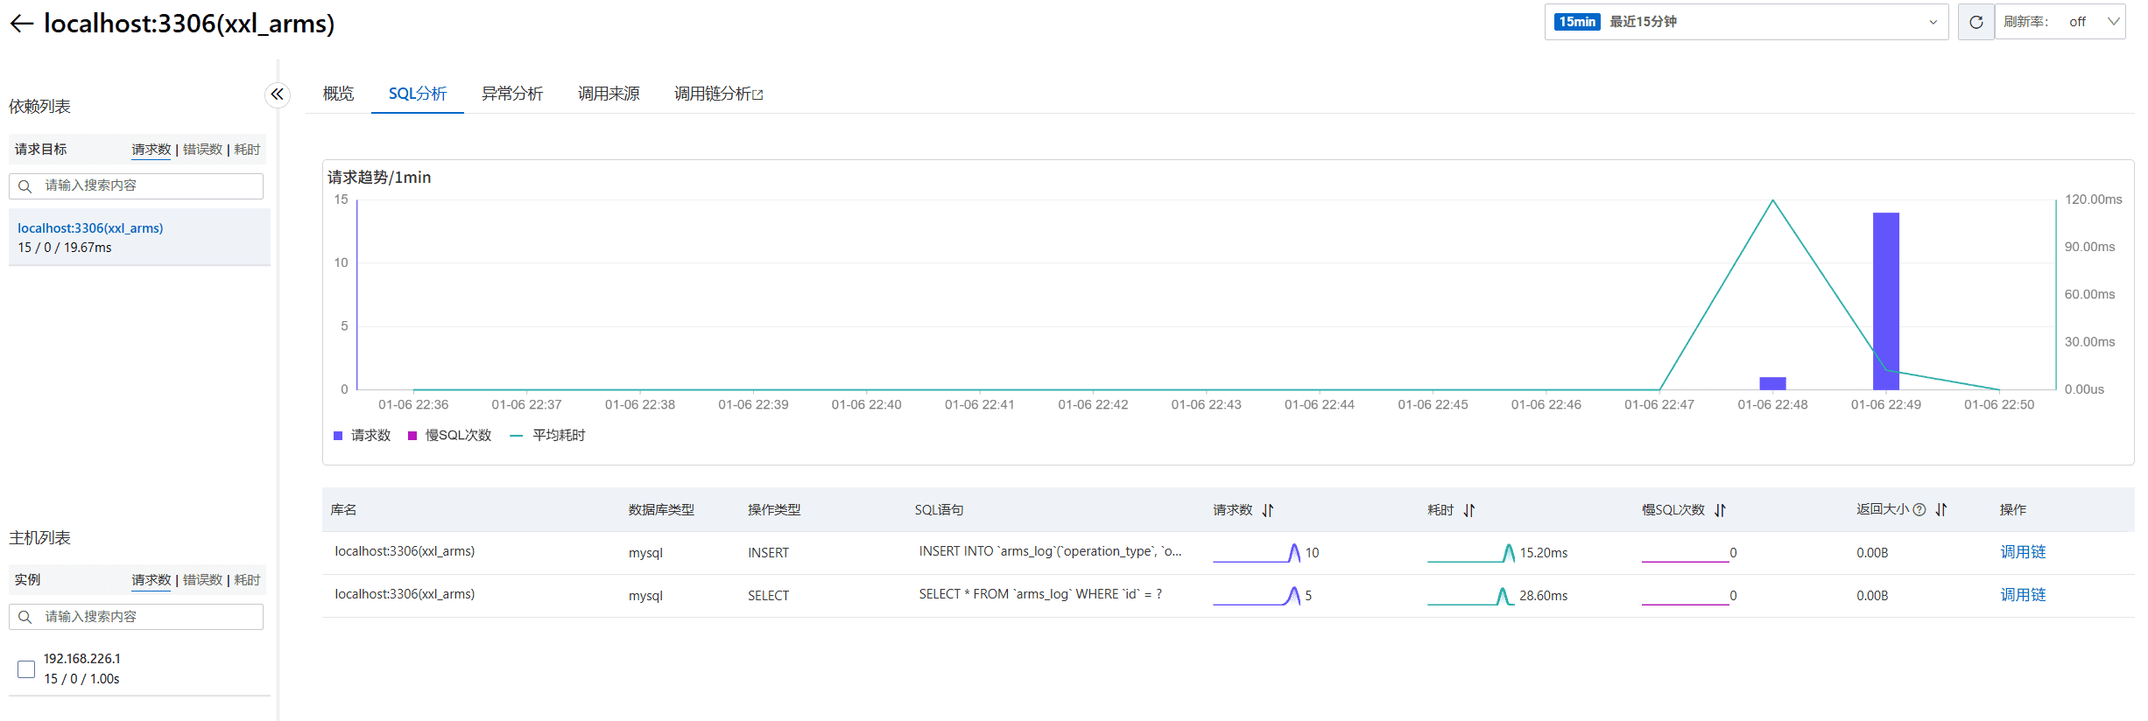Image resolution: width=2148 pixels, height=721 pixels.
Task: Click the small request bar at 22:48
Action: coord(1772,383)
